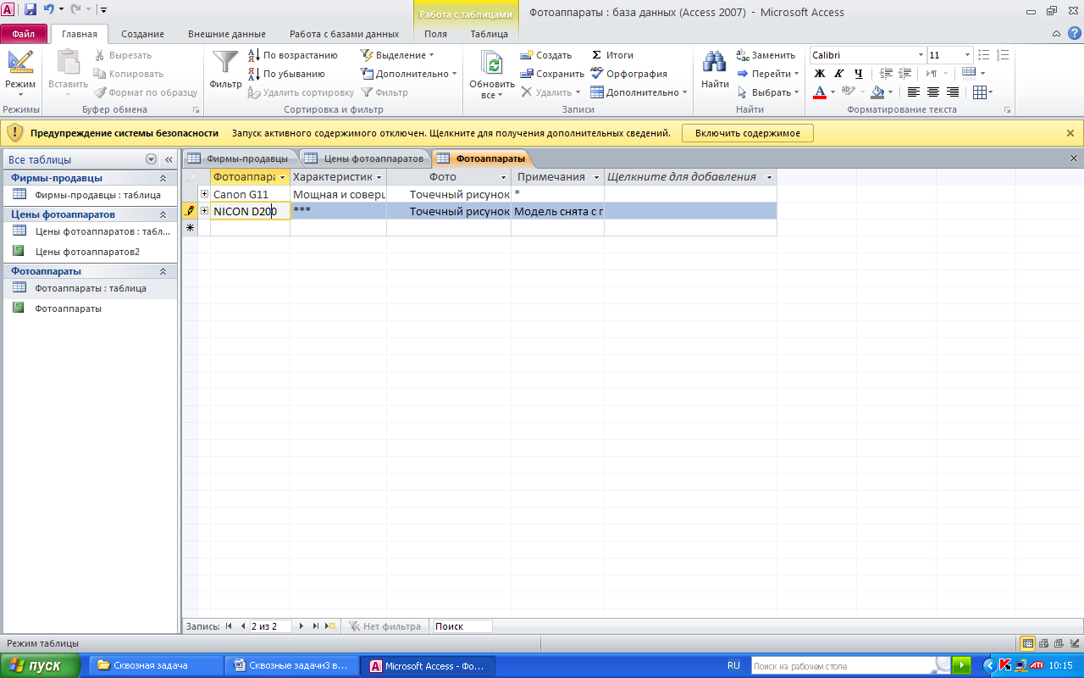Go to next record navigation button
This screenshot has height=678, width=1084.
click(x=301, y=626)
